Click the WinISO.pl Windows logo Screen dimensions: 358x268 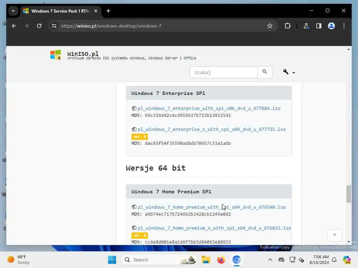point(56,55)
